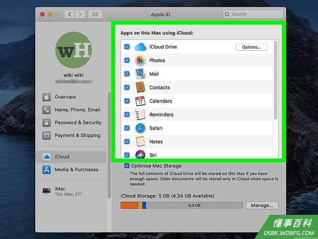
Task: Toggle the Contacts checkbox
Action: (x=127, y=88)
